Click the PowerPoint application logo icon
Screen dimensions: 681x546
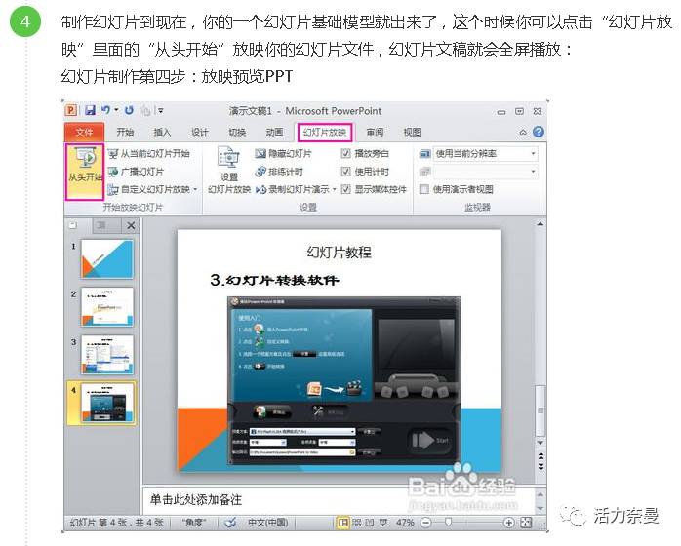[x=71, y=110]
